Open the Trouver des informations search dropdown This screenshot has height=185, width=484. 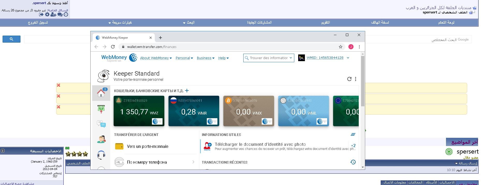(291, 58)
